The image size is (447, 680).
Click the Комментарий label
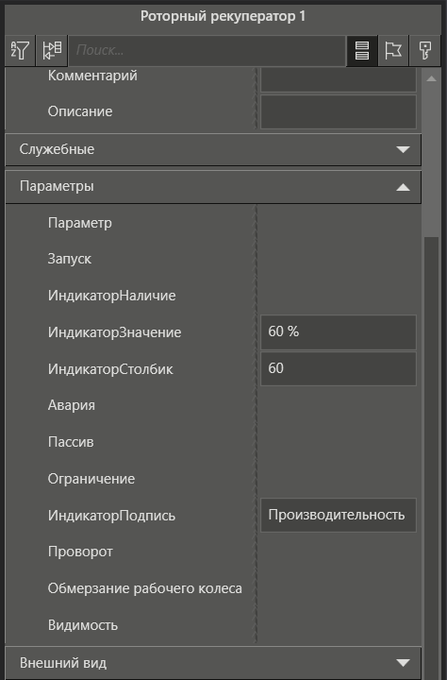(x=92, y=76)
